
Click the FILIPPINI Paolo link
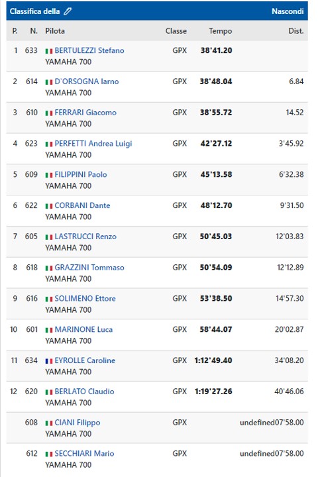(81, 175)
